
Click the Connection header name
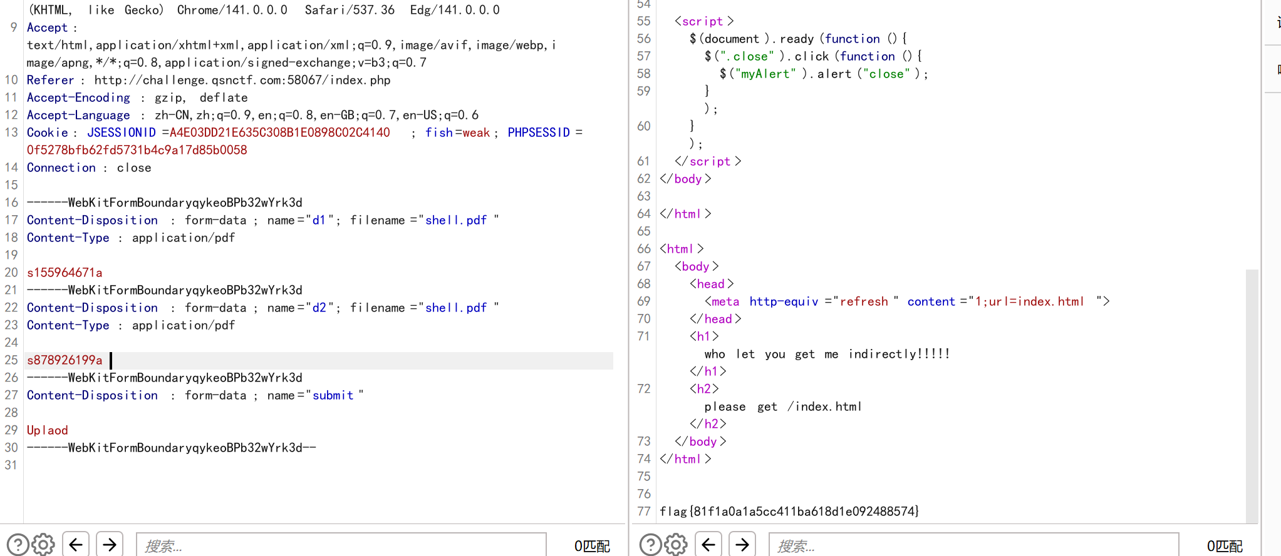[61, 168]
